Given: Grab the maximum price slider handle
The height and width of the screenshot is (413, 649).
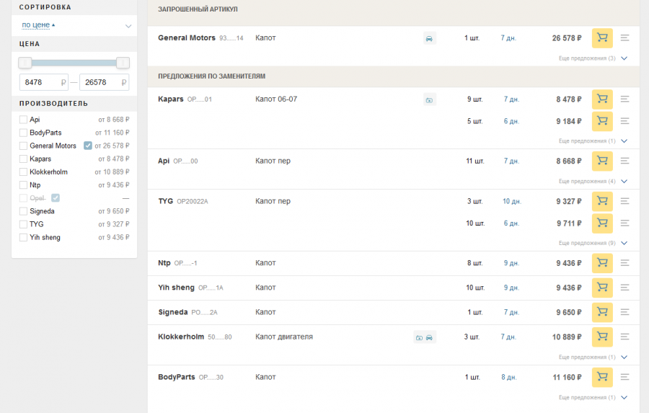Looking at the screenshot, I should point(123,63).
